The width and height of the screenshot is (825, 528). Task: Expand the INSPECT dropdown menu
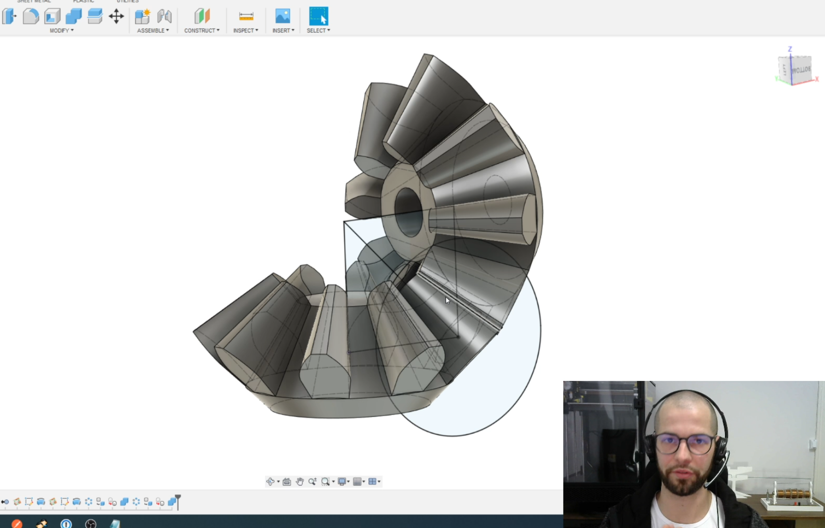tap(246, 30)
